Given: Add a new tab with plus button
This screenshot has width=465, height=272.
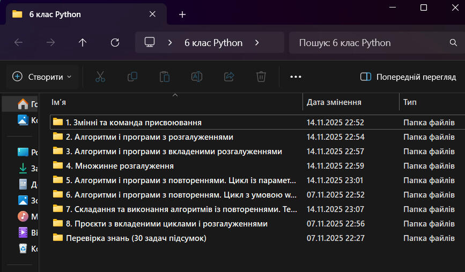Looking at the screenshot, I should point(182,14).
